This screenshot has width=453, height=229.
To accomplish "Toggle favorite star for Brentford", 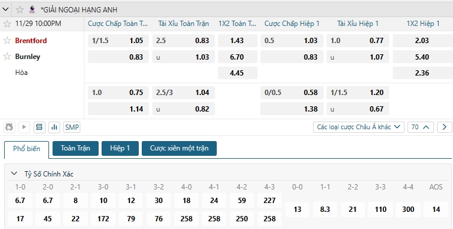I will [7, 40].
